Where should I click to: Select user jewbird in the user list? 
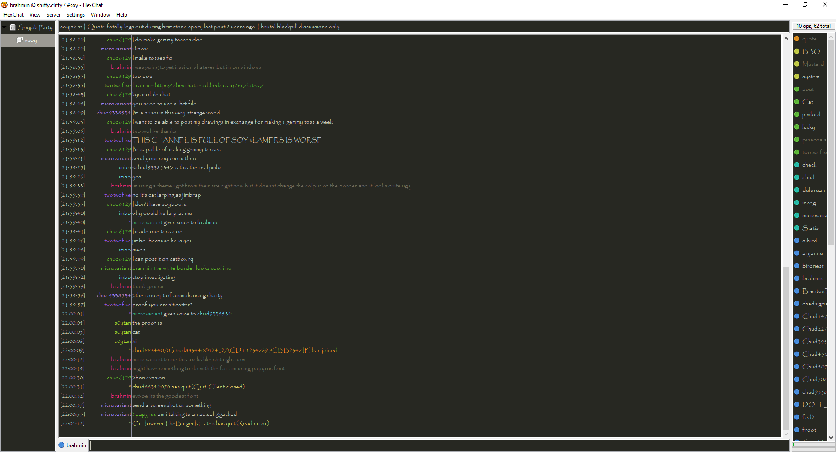[x=811, y=114]
